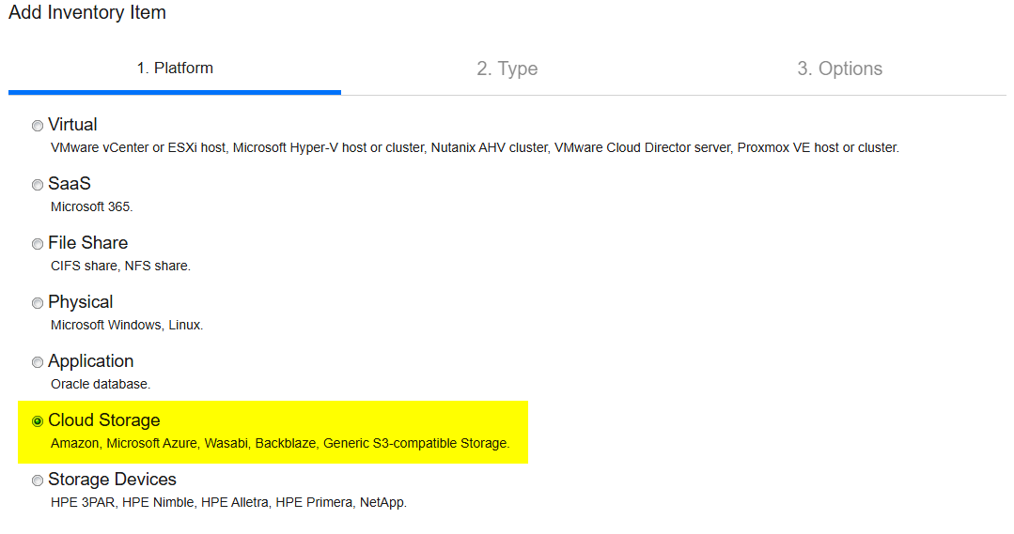The image size is (1014, 534).
Task: Click the Virtual option label
Action: (x=72, y=125)
